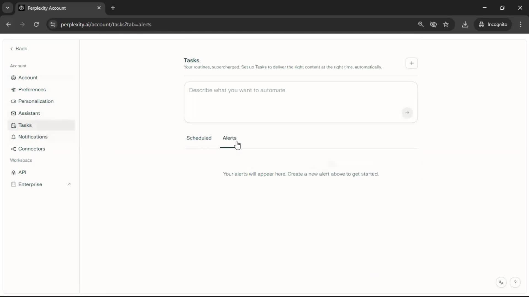Open Personalization settings in sidebar
The height and width of the screenshot is (297, 529).
click(x=36, y=101)
